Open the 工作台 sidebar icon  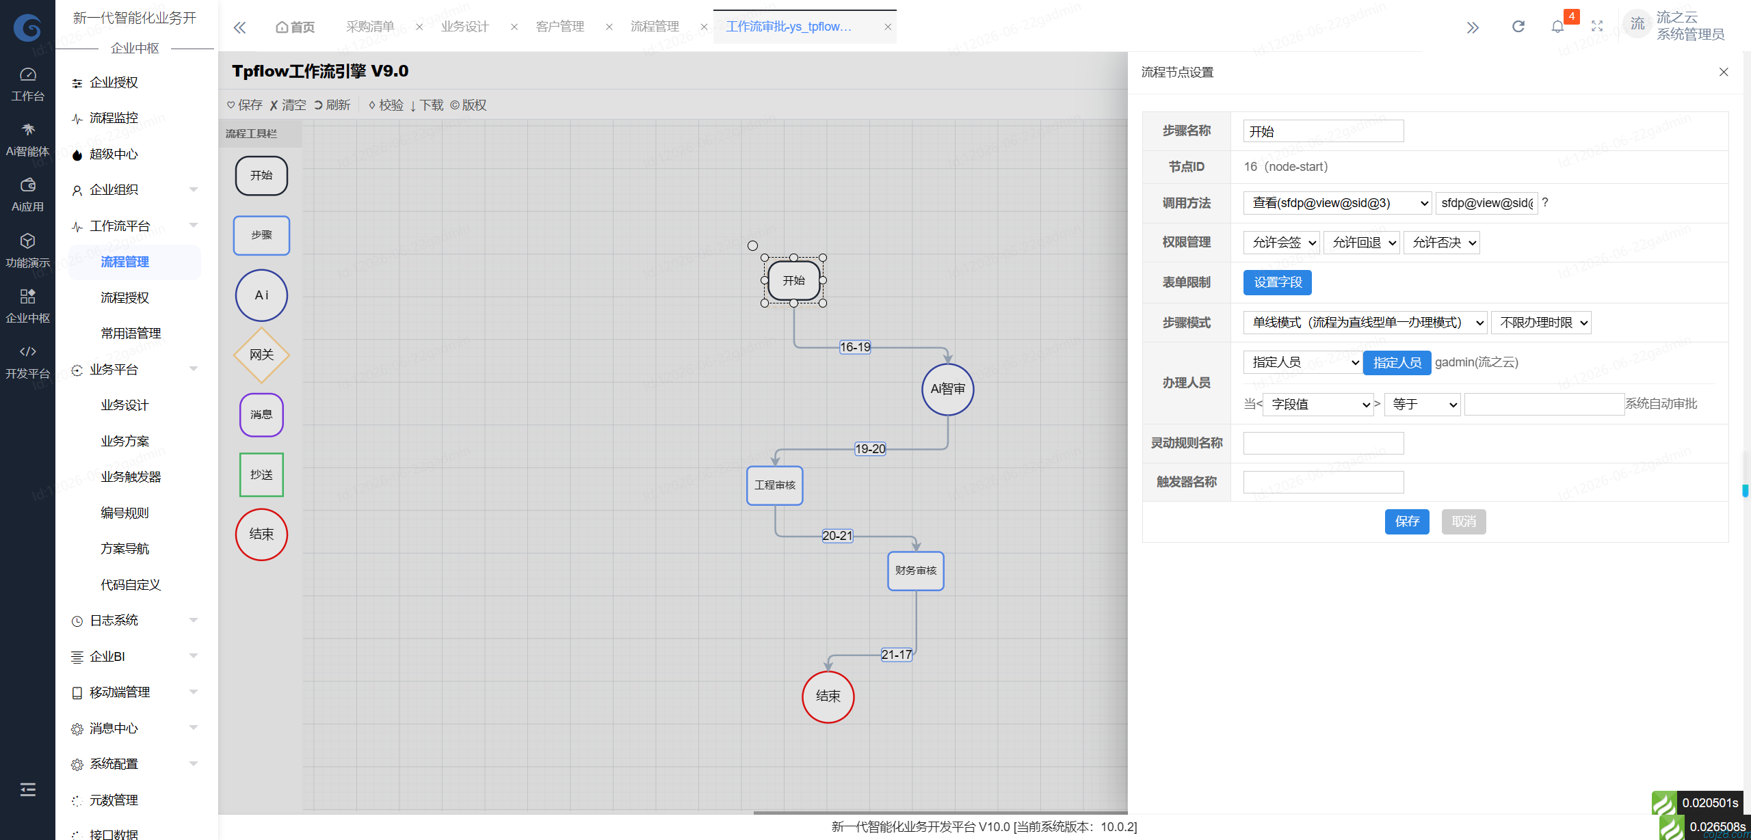[x=27, y=84]
